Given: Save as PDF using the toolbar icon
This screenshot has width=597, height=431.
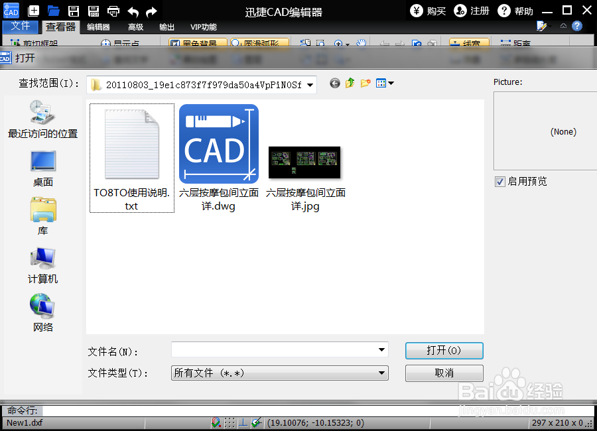Looking at the screenshot, I should (x=93, y=10).
